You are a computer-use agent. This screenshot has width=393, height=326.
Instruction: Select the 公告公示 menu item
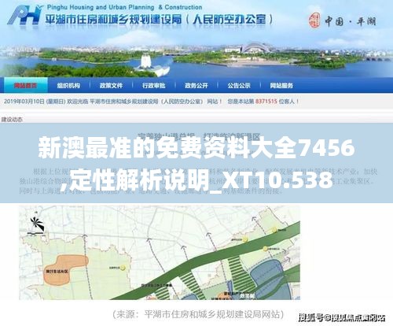[239, 86]
